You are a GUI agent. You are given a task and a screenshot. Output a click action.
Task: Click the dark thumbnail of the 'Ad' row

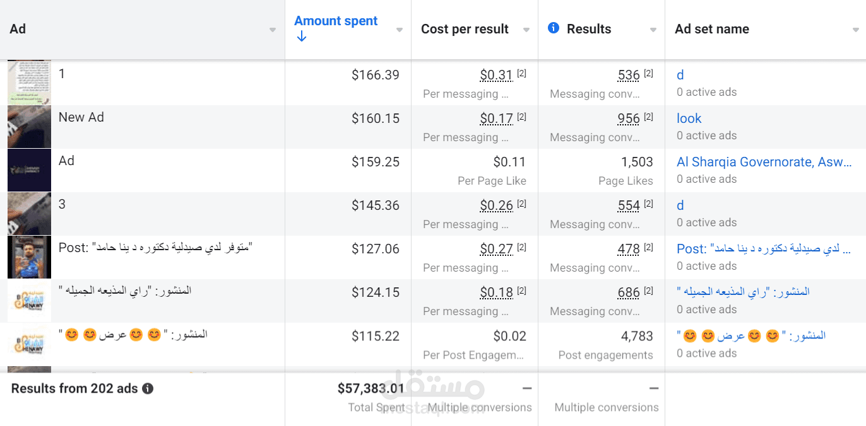pyautogui.click(x=29, y=170)
